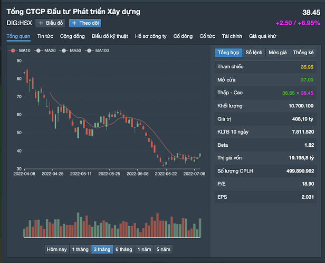Click the rightmost volume bar
The image size is (325, 263).
(200, 228)
